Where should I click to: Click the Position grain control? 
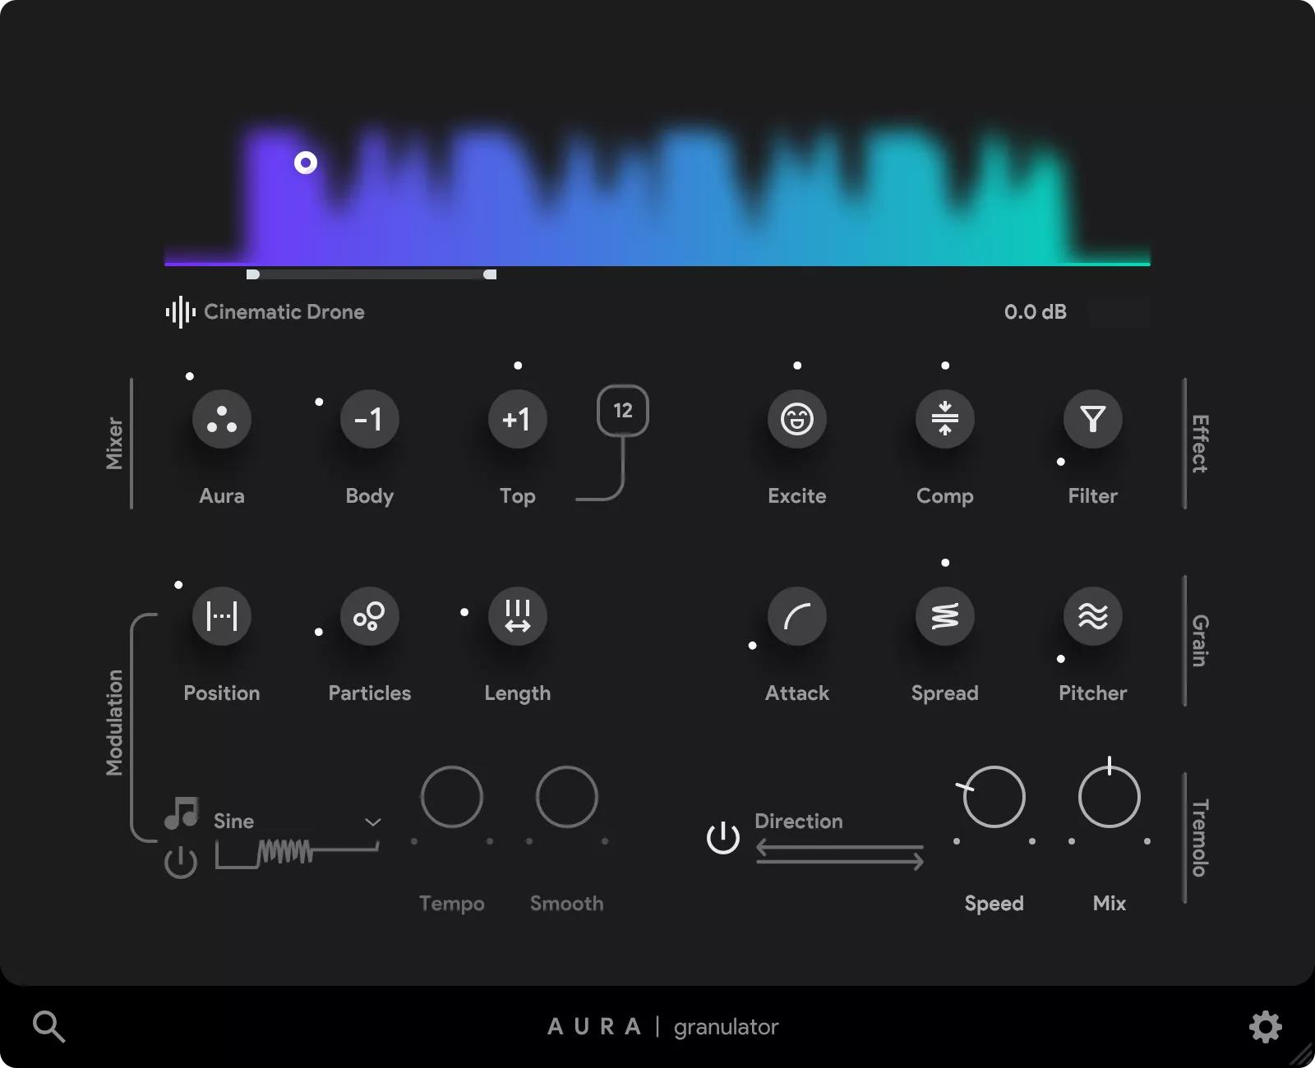coord(221,615)
